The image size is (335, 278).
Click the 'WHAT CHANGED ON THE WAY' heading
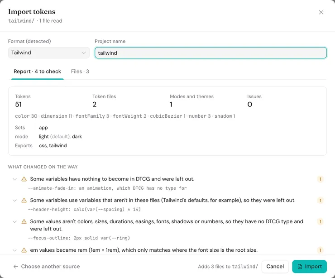click(x=43, y=167)
